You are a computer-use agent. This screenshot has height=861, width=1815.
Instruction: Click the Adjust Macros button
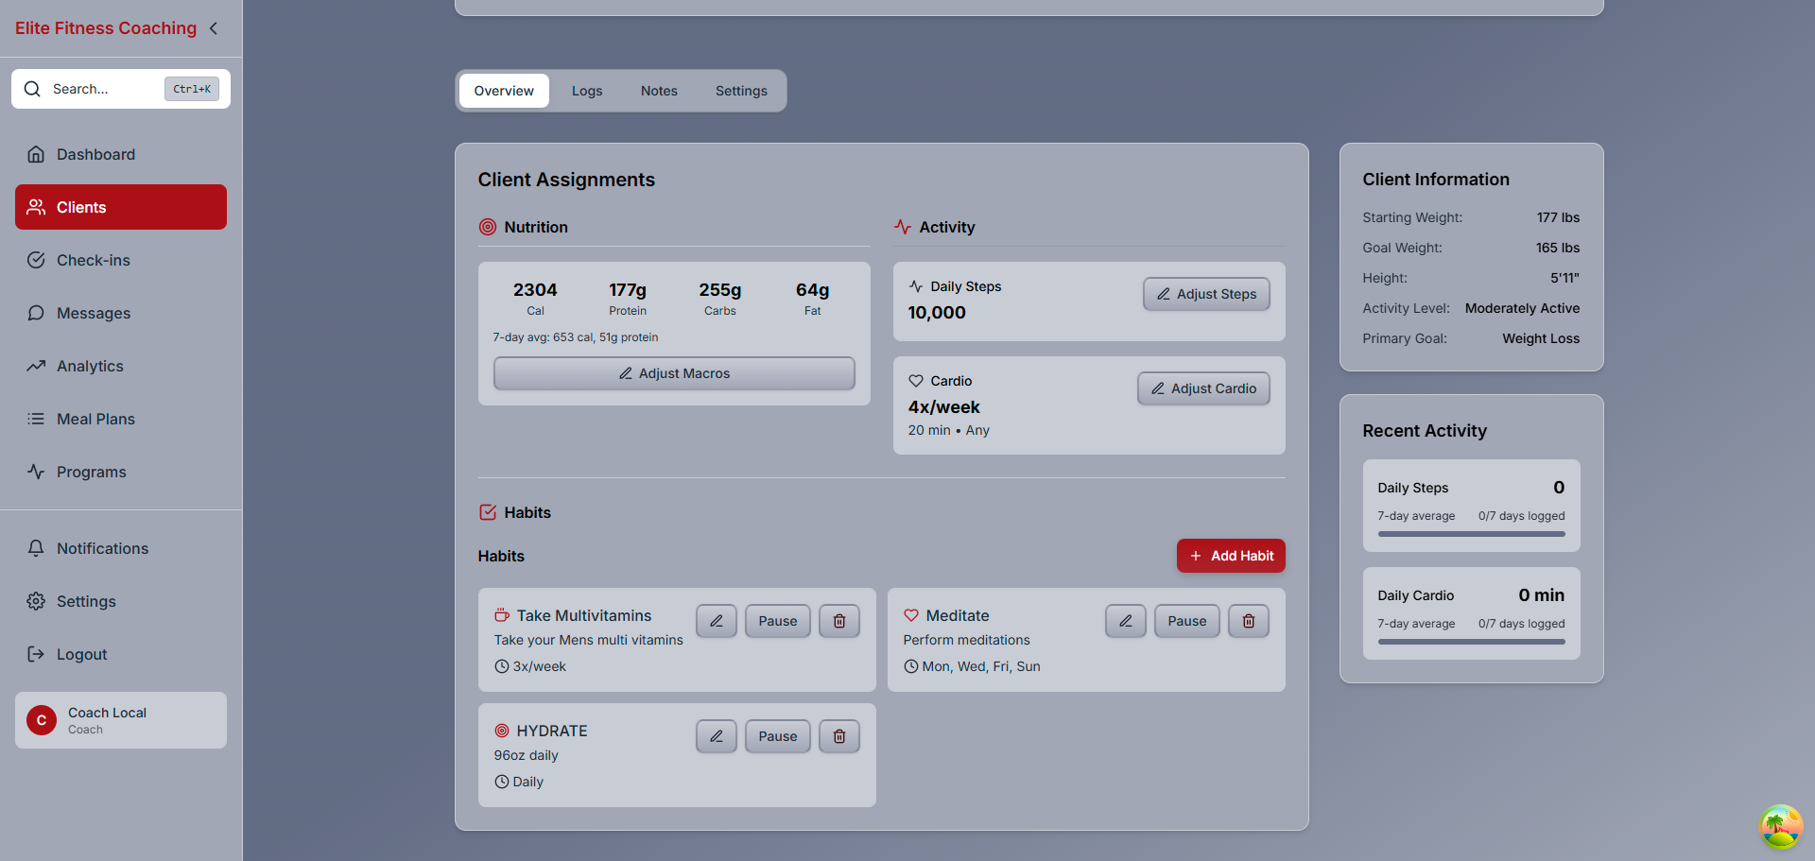click(x=674, y=373)
